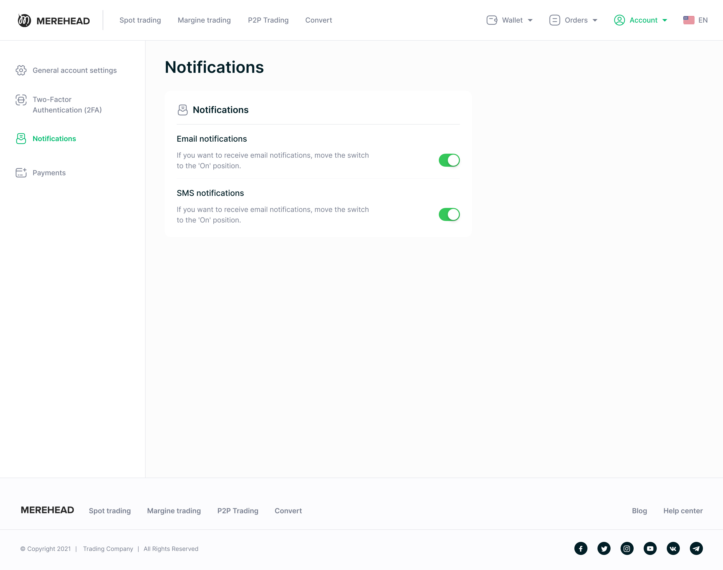Go to Payments in sidebar

(x=49, y=173)
